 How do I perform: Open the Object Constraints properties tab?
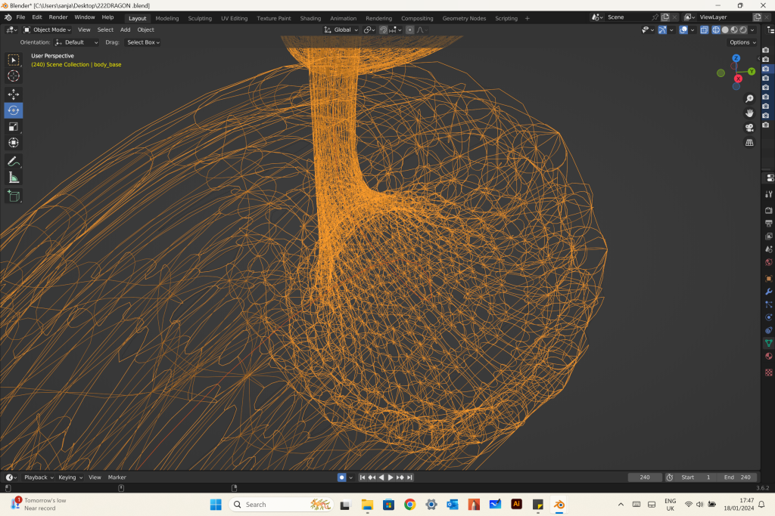[x=769, y=330]
